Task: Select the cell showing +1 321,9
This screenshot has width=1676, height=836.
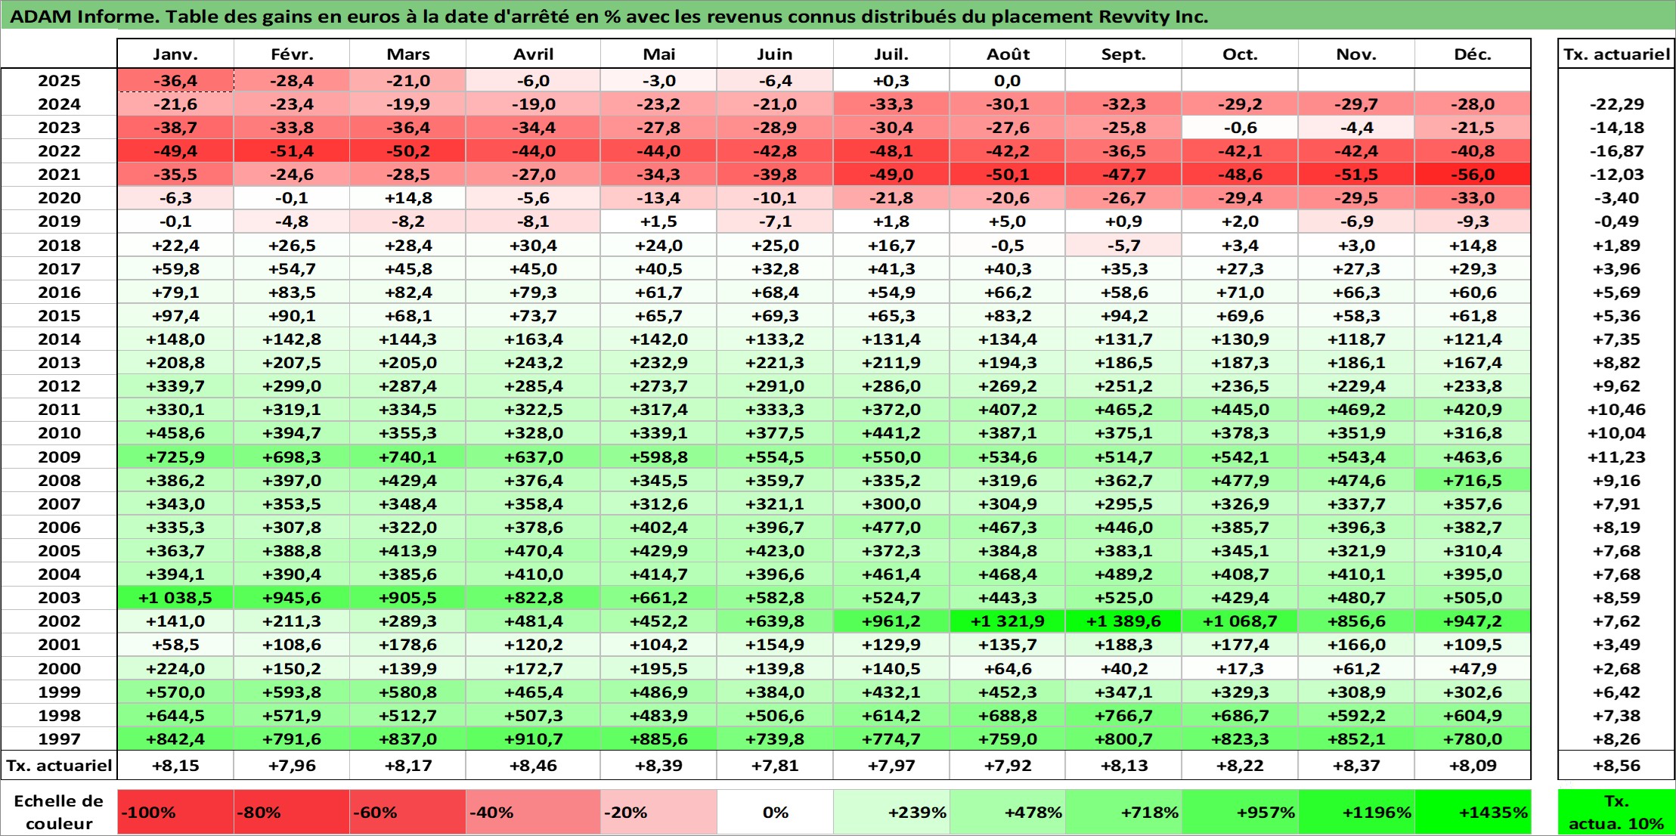Action: coord(1008,621)
